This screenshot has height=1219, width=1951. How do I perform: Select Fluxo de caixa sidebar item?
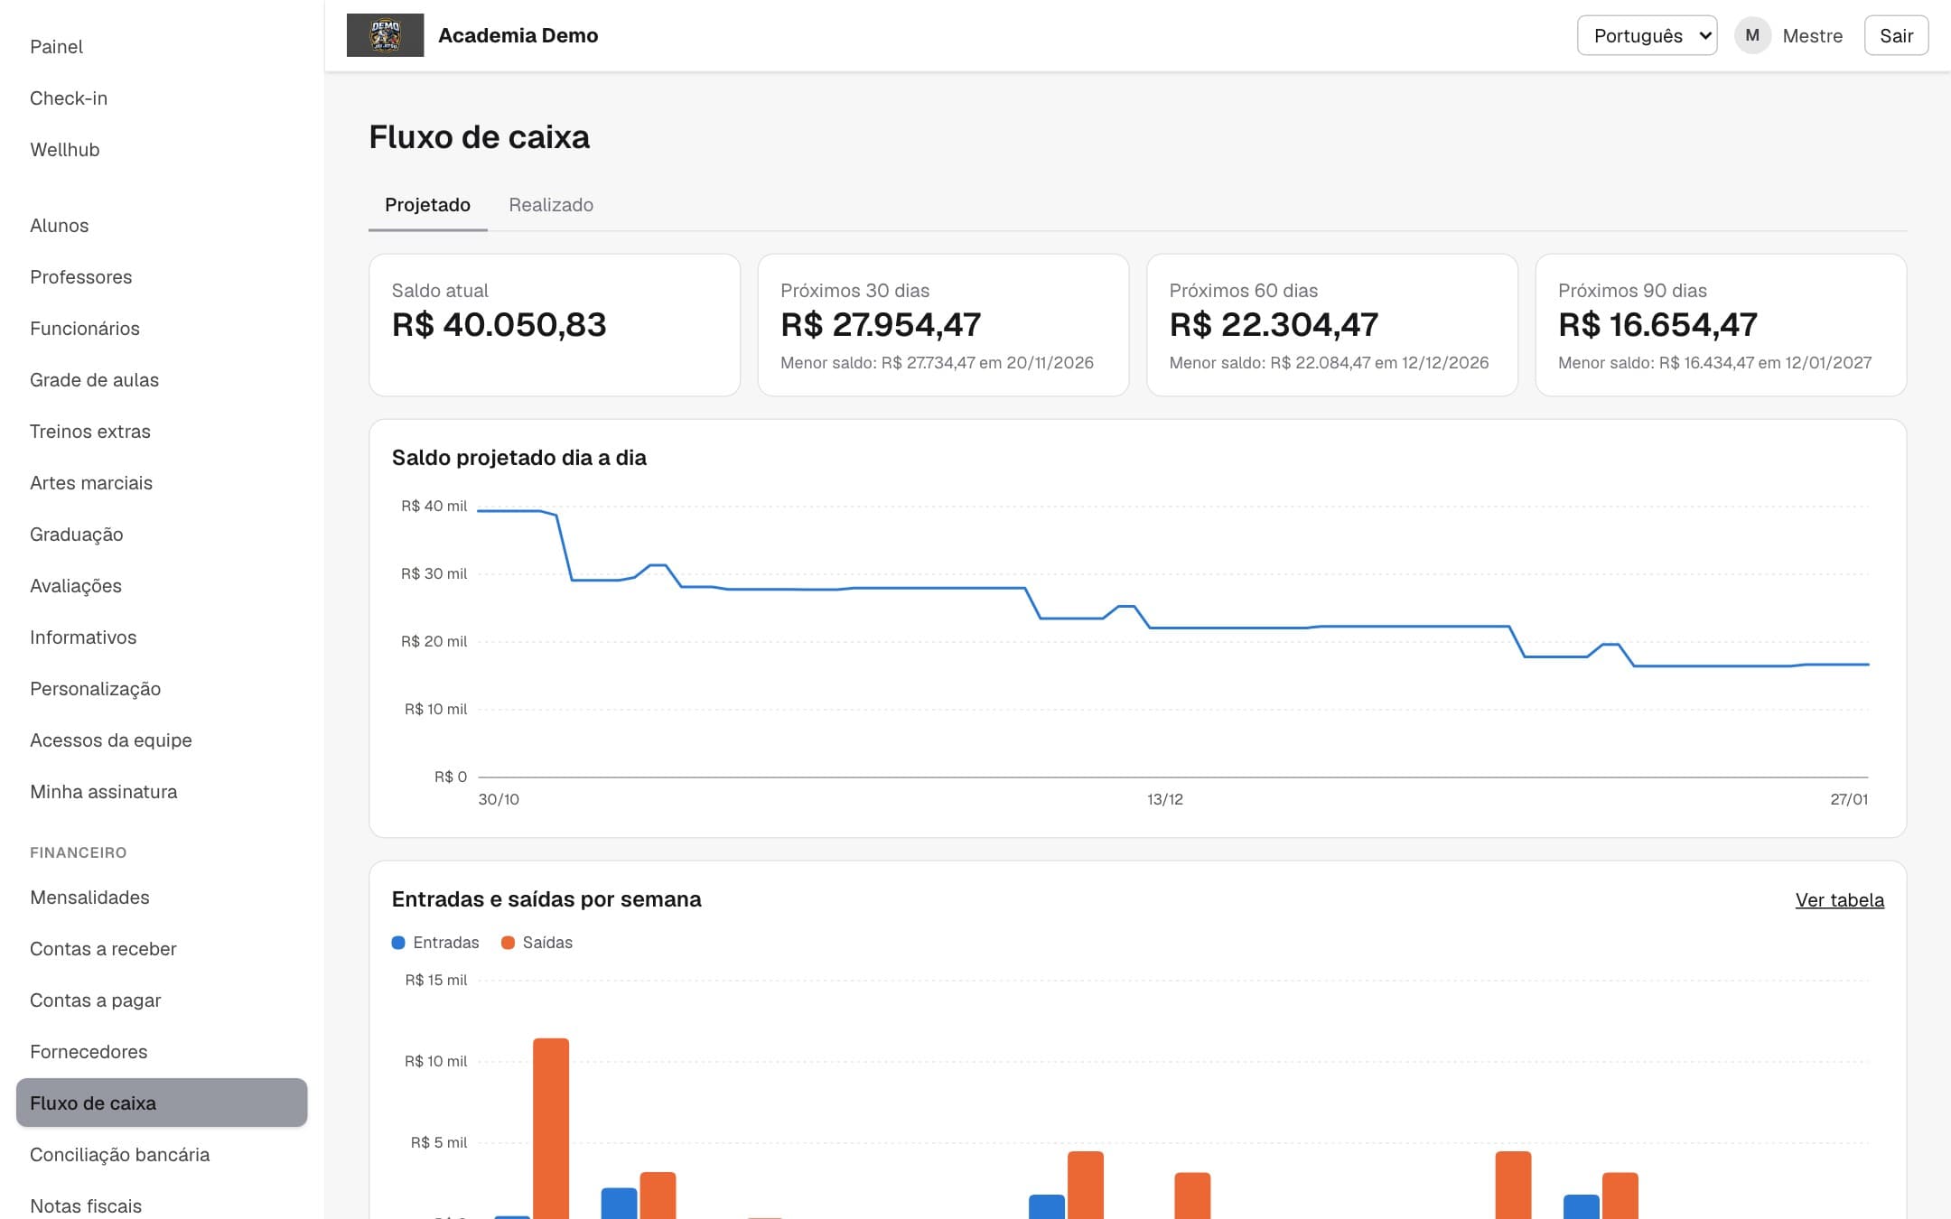pos(162,1103)
